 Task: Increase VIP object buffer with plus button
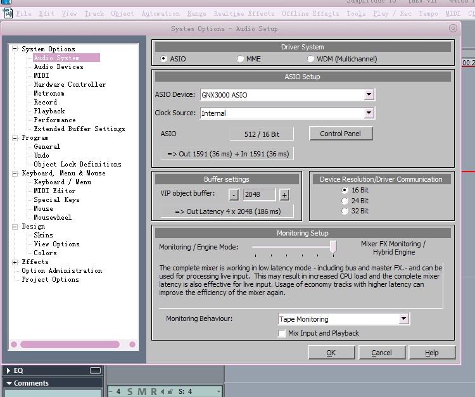284,195
